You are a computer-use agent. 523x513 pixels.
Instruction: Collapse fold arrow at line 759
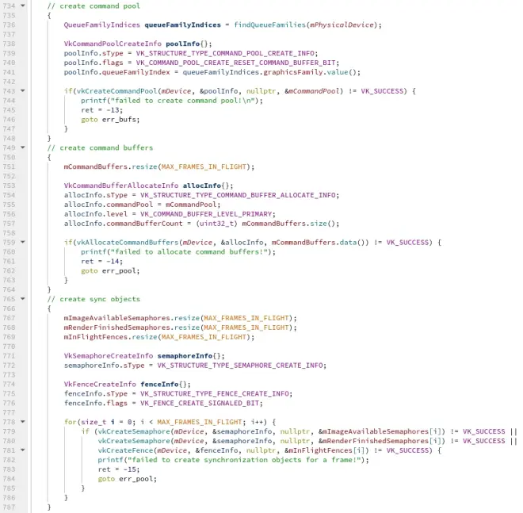(23, 242)
